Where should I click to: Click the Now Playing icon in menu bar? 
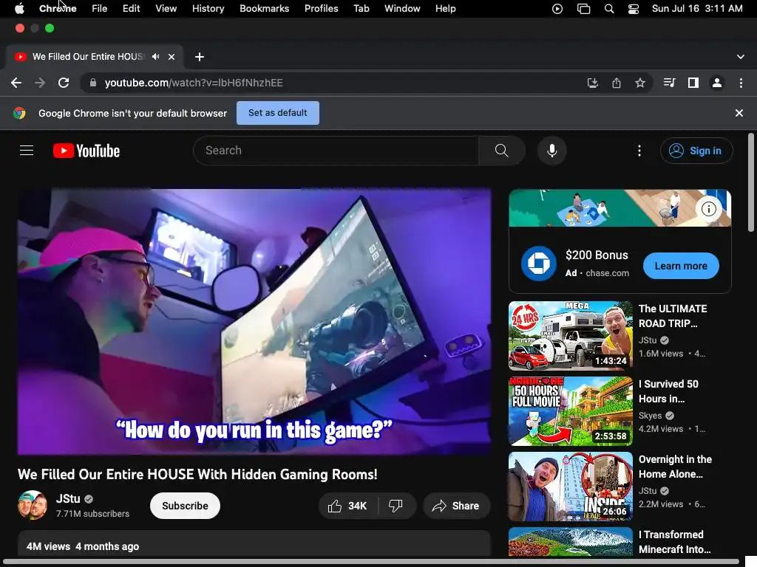pos(557,9)
